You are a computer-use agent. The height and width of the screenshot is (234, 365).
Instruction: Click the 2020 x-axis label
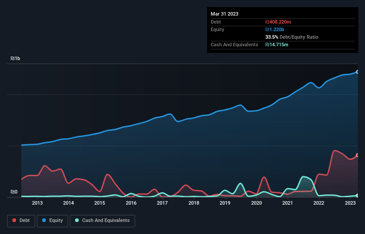click(256, 203)
